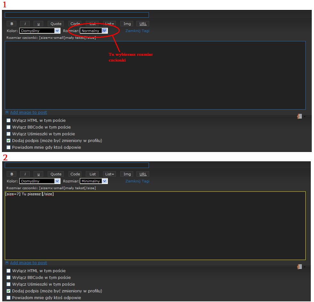Click underline button in editor 1
Image resolution: width=314 pixels, height=302 pixels.
pyautogui.click(x=38, y=24)
